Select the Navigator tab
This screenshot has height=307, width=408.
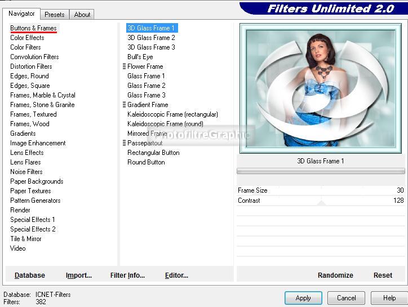[21, 14]
